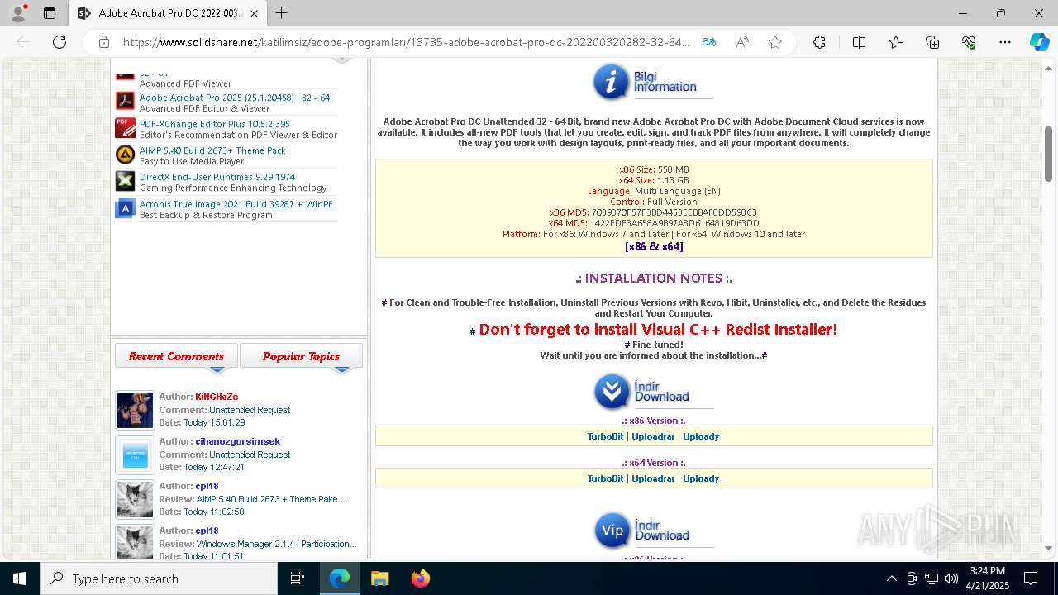Open Task View on taskbar

point(298,578)
